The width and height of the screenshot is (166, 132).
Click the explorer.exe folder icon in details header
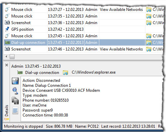65,73
